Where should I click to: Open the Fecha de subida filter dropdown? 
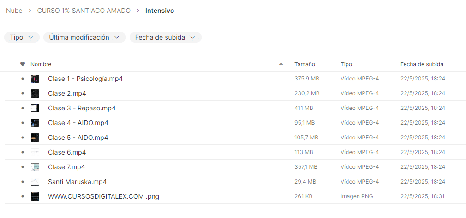click(165, 37)
